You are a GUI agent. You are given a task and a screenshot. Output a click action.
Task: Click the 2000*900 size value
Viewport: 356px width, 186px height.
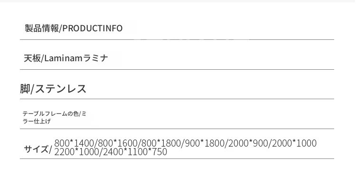coord(248,143)
